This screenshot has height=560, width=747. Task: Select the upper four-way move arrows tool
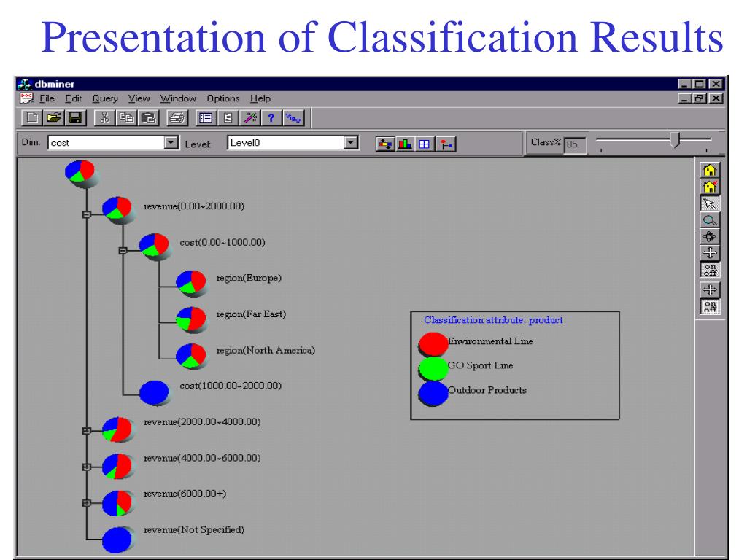click(x=710, y=253)
